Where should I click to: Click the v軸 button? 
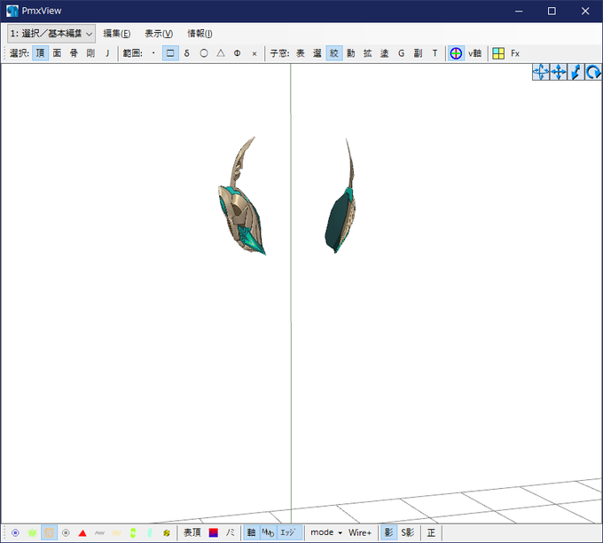coord(475,53)
